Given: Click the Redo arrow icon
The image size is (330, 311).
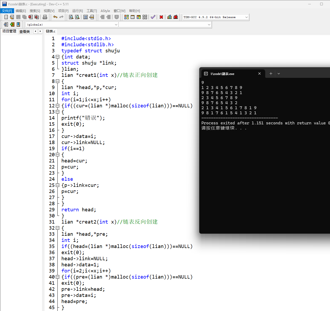Looking at the screenshot, I should point(61,17).
